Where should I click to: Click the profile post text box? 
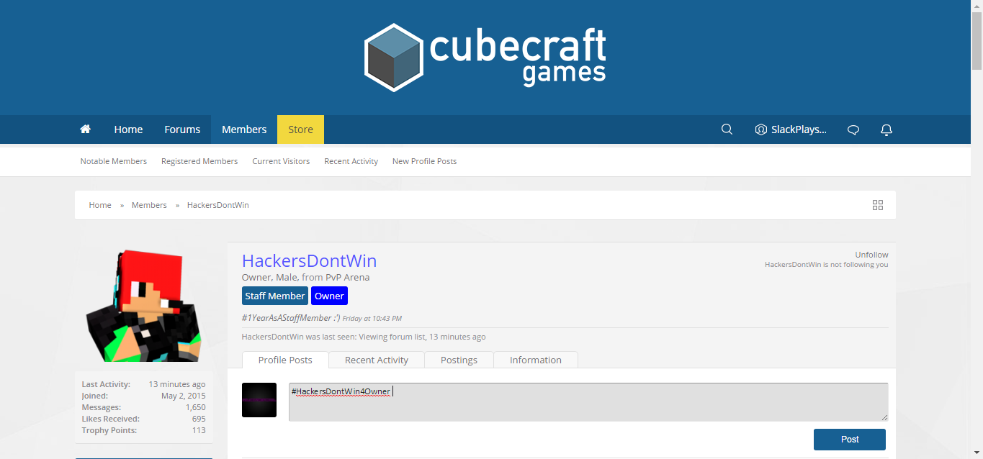tap(588, 401)
